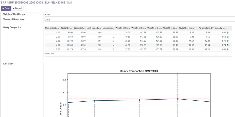Viewport: 235px width, 117px height.
Task: Sort by Bulk Density column header
Action: (94, 28)
